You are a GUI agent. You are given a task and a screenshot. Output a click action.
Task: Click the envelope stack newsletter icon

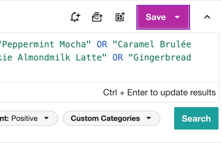point(97,17)
